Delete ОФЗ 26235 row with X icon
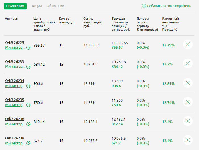Image resolution: width=199 pixels, height=150 pixels. [x=188, y=102]
